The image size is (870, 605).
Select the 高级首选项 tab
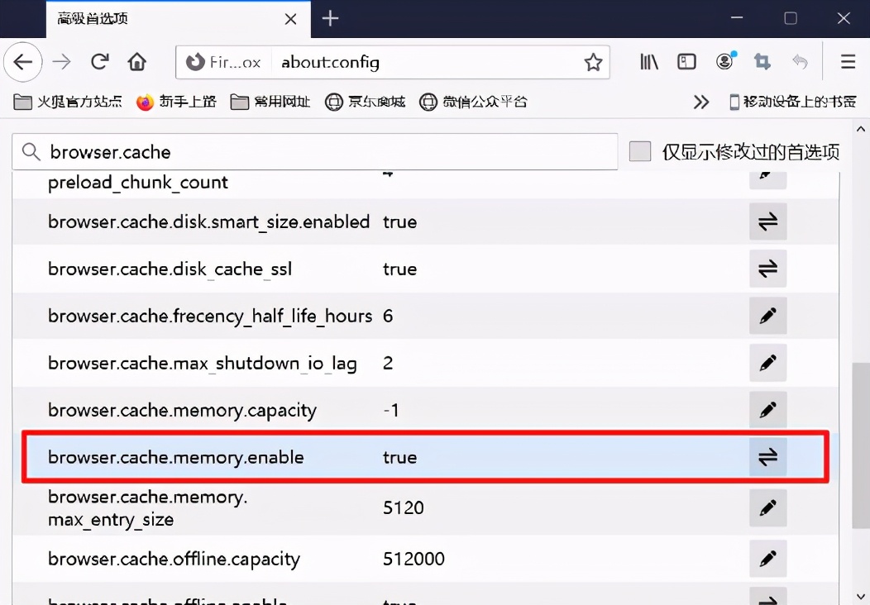pos(178,19)
